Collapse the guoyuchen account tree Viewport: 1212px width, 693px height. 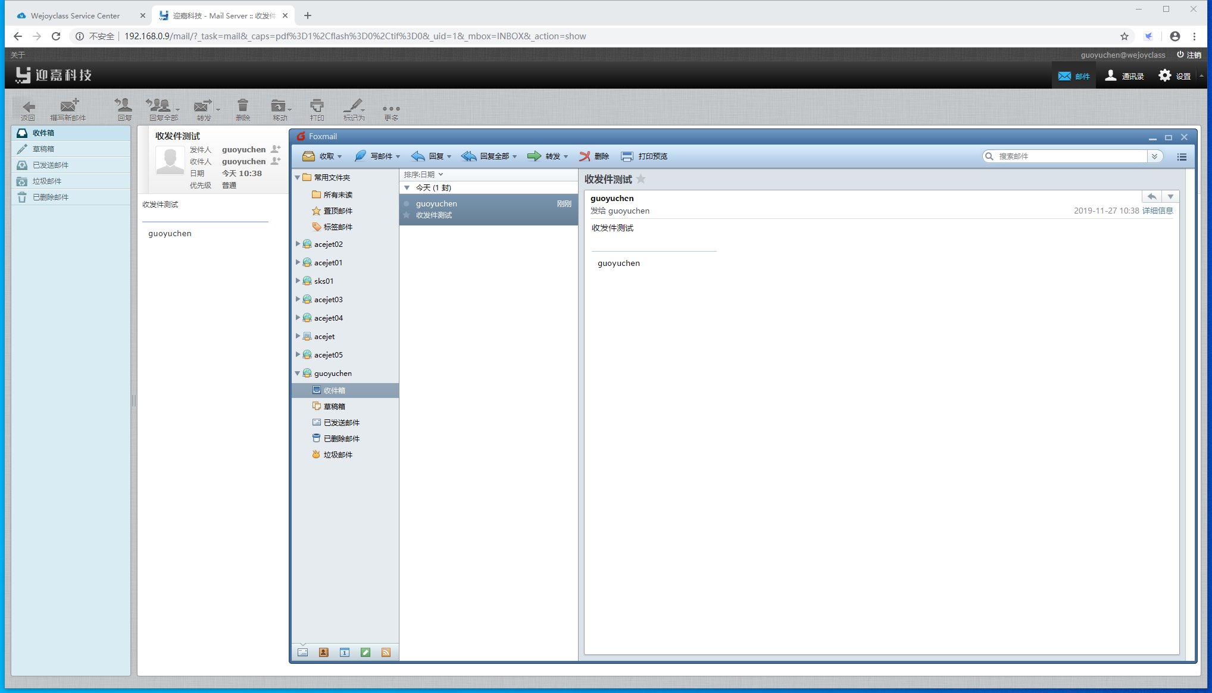(x=298, y=373)
